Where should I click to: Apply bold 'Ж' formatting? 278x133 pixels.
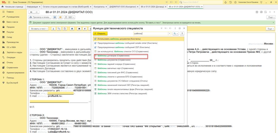tap(79, 29)
